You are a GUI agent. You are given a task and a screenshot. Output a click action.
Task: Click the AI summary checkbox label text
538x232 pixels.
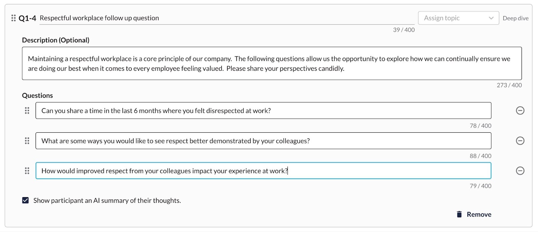107,200
